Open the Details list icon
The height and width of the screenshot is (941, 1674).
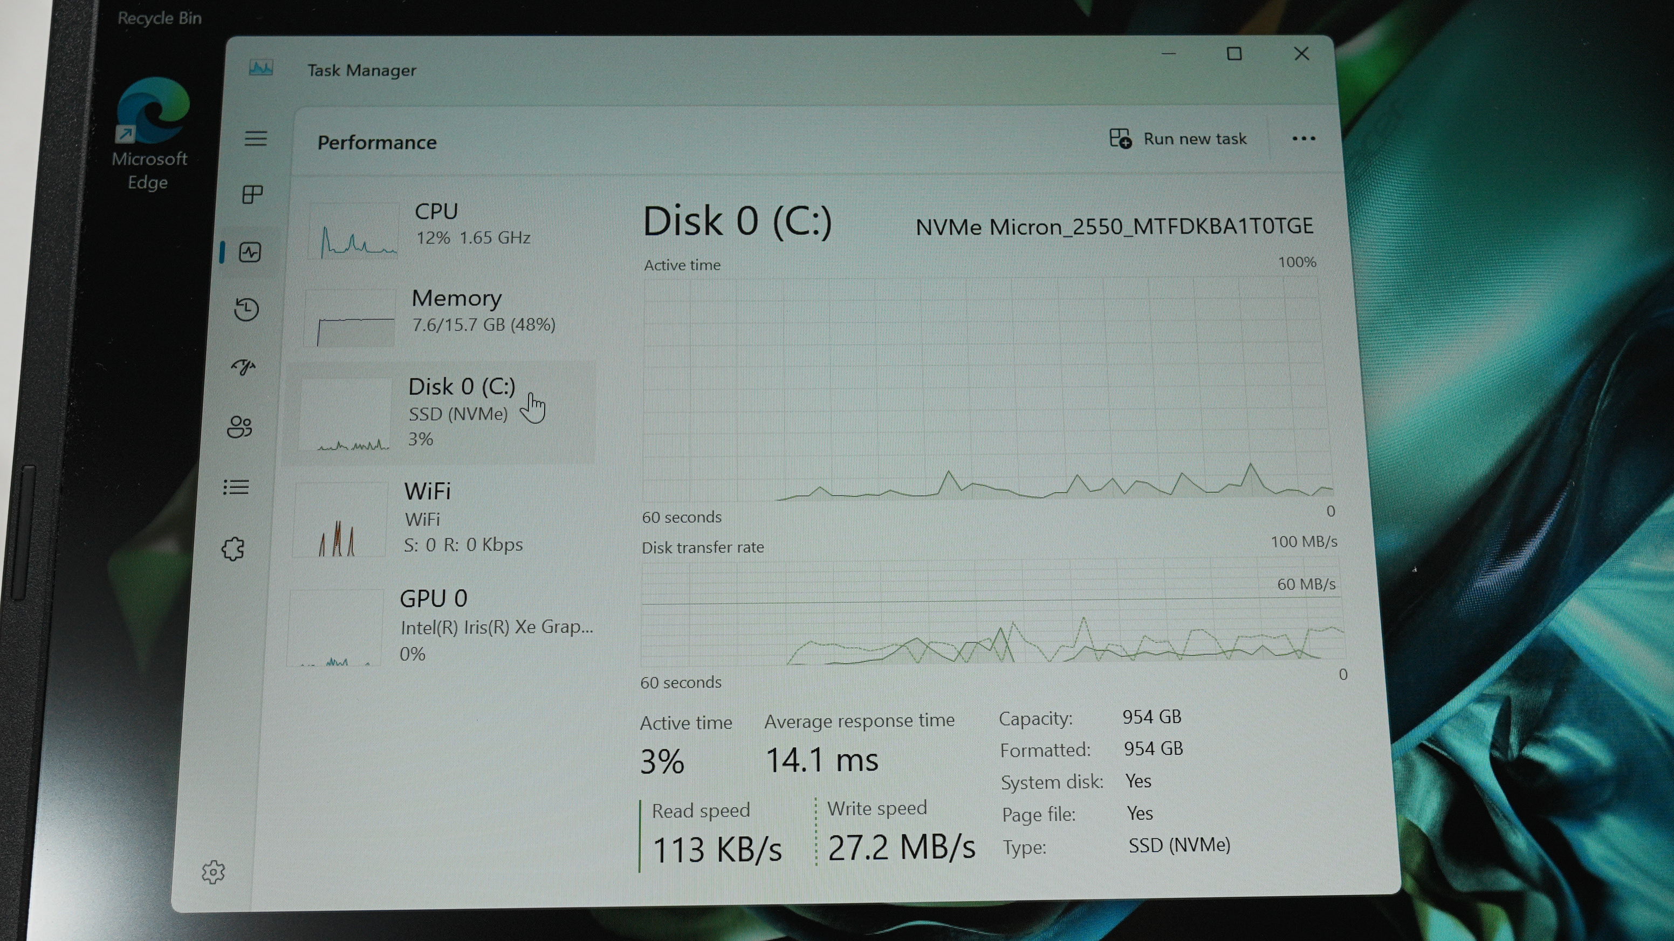[x=236, y=487]
